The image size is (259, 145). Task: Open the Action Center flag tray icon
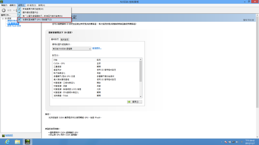click(226, 142)
